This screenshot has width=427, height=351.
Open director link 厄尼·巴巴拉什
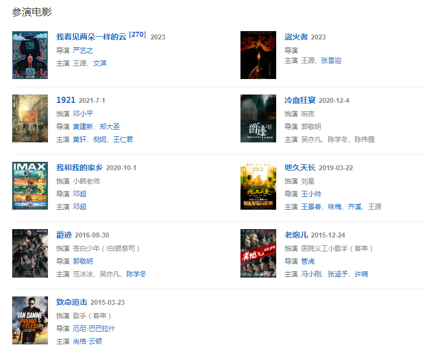click(94, 328)
